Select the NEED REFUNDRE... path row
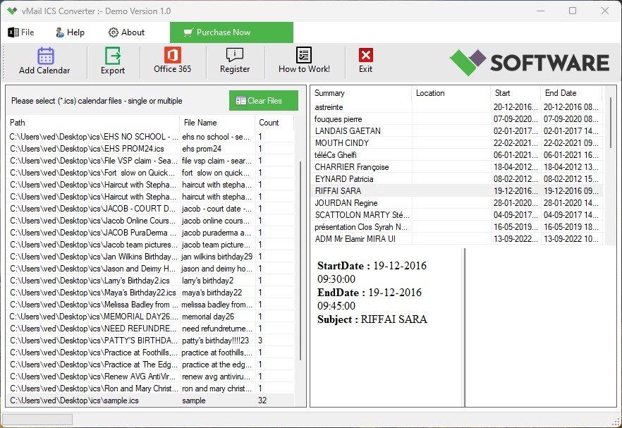The image size is (622, 428). point(150,329)
